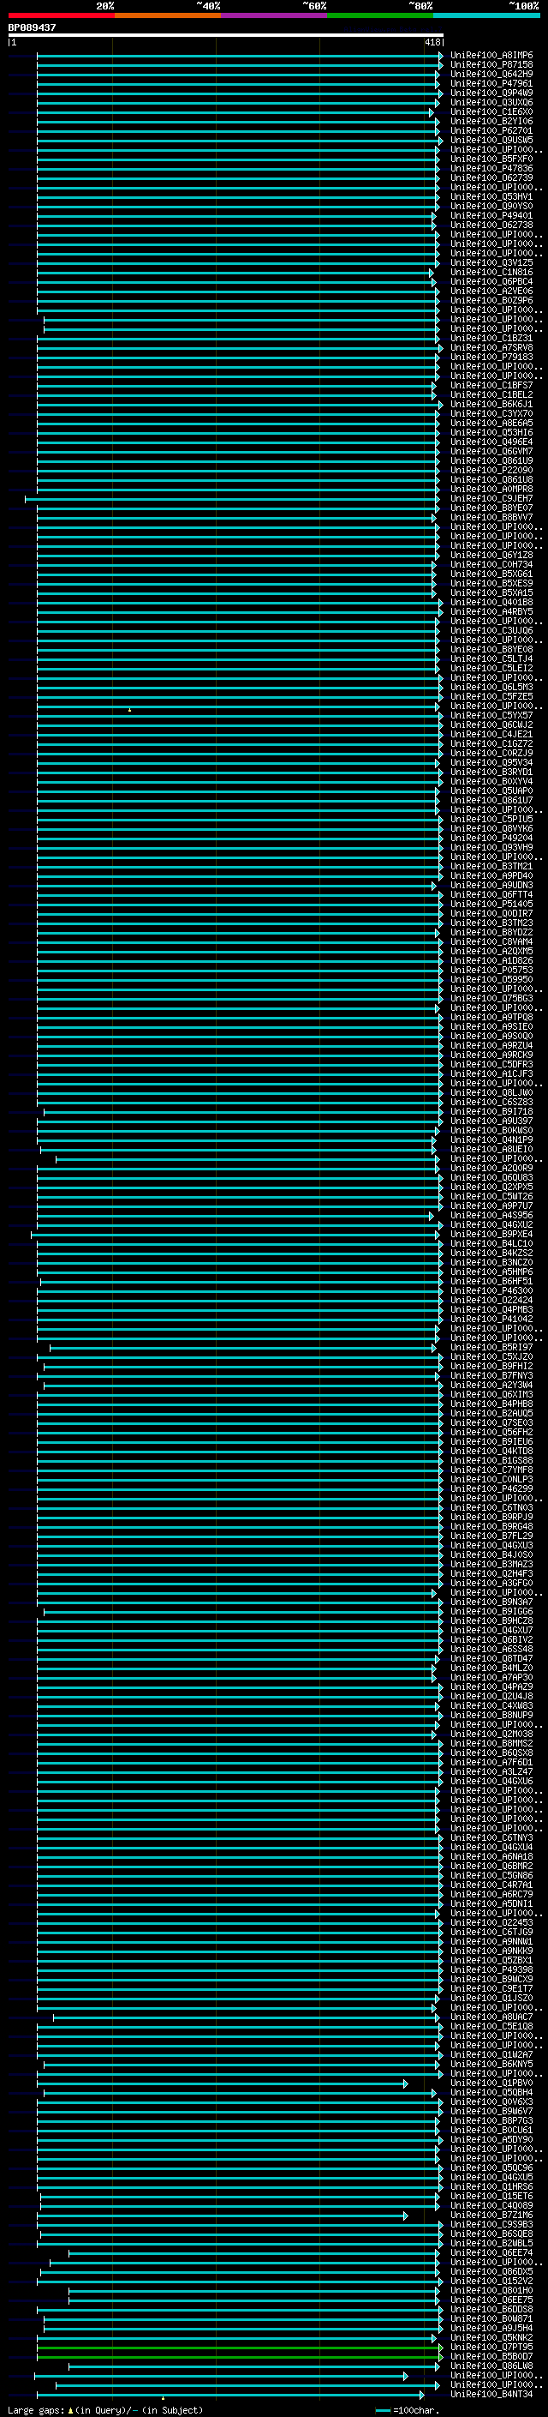Select the UniRef100_B7Z1M6 label
Viewport: 548px width, 2417px height.
click(491, 2216)
